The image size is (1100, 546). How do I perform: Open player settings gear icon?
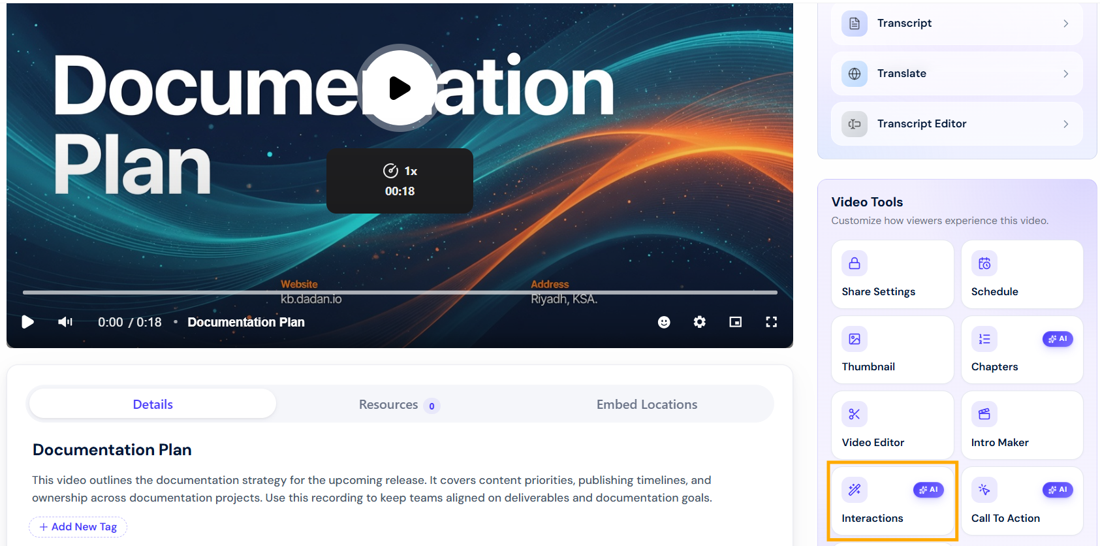(x=700, y=322)
